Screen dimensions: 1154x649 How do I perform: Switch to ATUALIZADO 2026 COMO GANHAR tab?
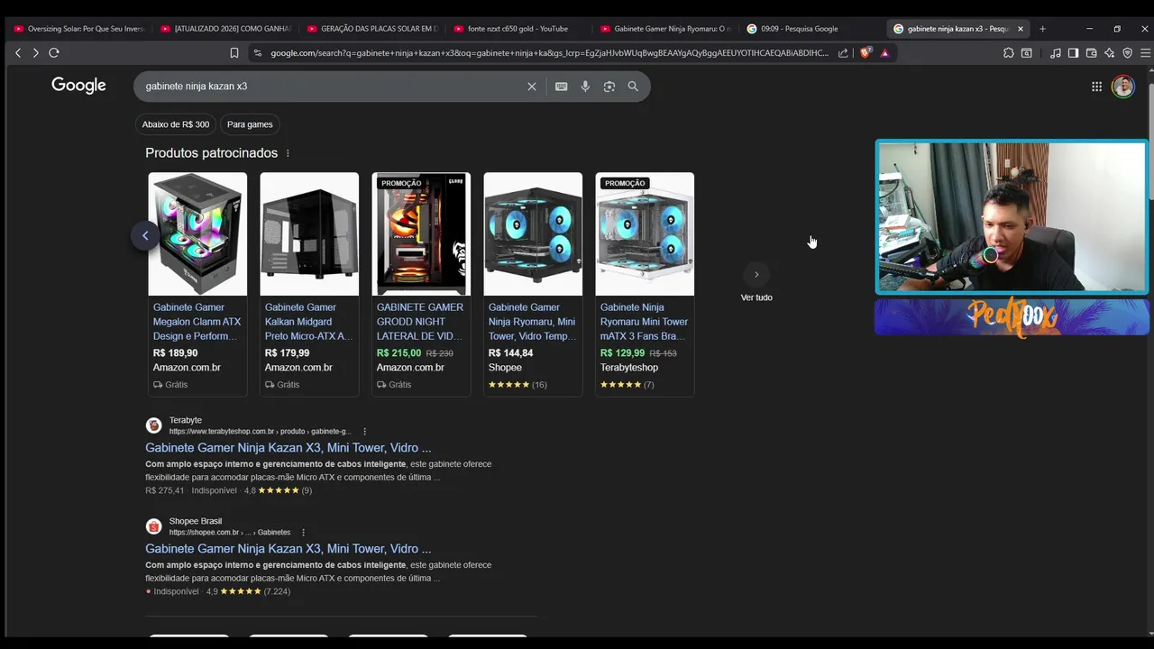tap(226, 29)
